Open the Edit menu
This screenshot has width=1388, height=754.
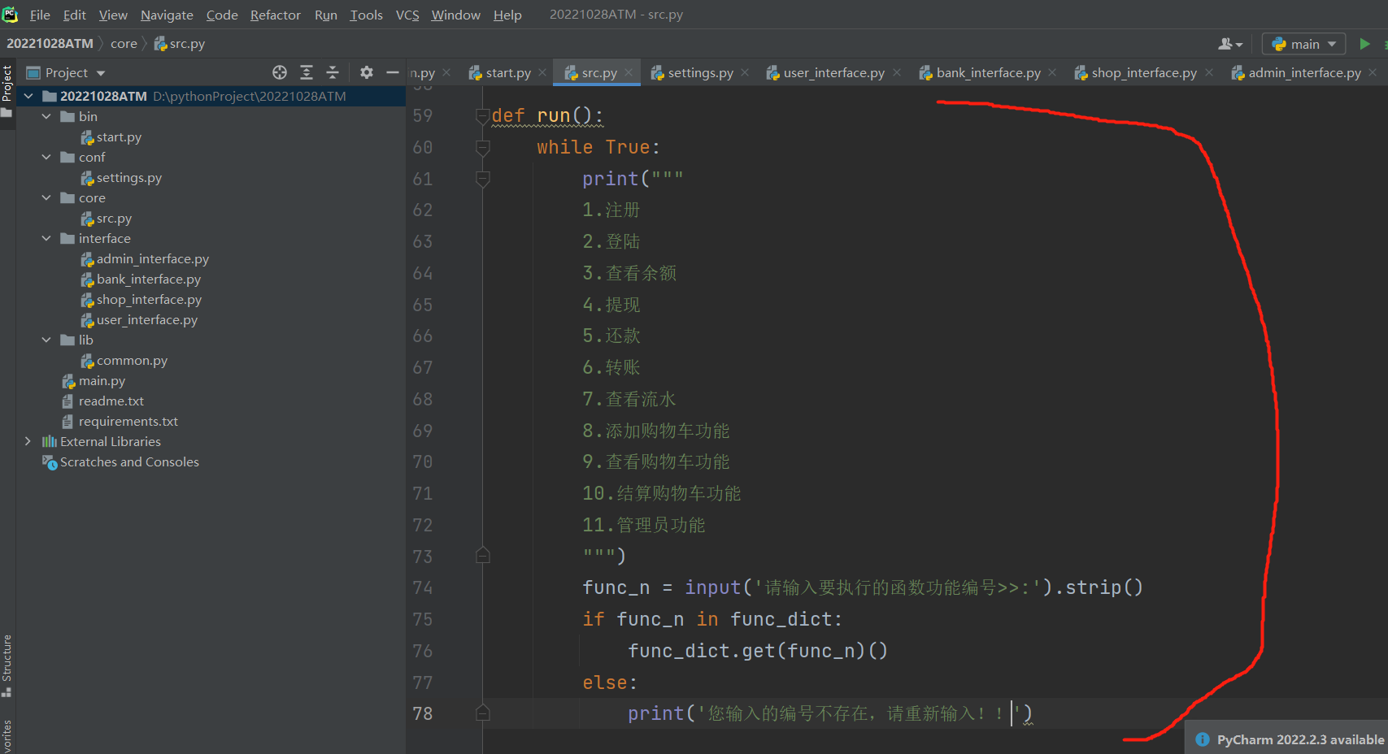point(74,15)
